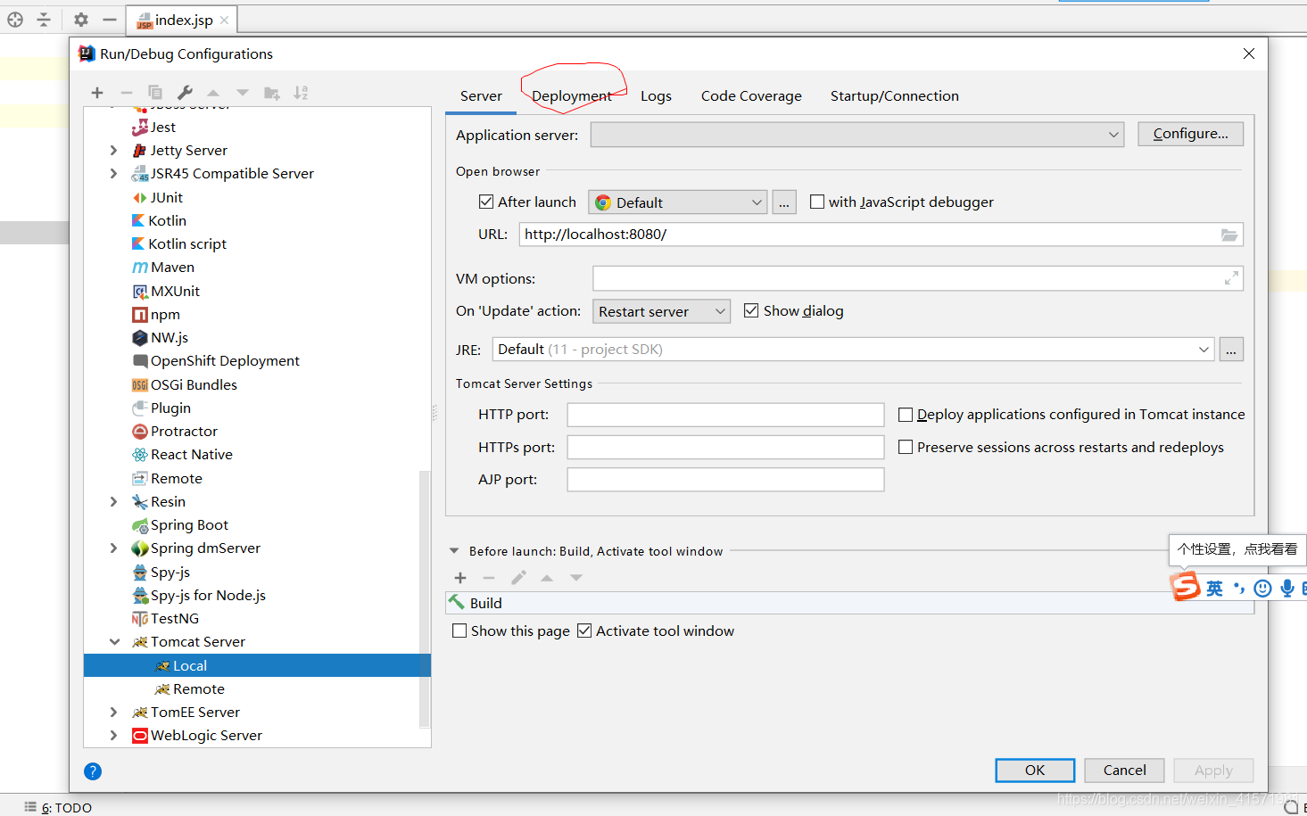Viewport: 1307px width, 816px height.
Task: Expand WebLogic Server tree node
Action: 113,735
